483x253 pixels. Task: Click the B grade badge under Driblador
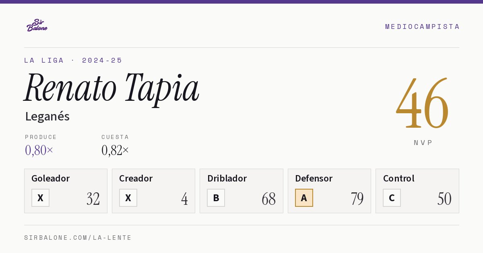point(216,198)
